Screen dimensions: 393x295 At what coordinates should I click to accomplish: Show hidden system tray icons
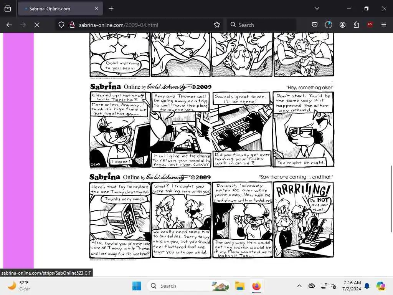click(x=299, y=286)
